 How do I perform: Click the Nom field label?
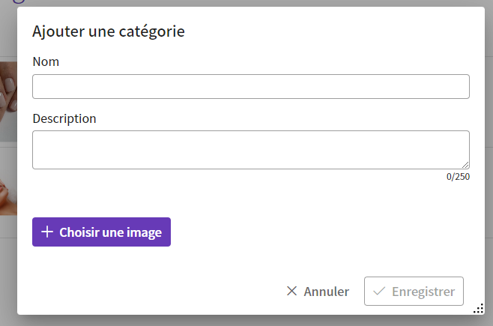pos(46,61)
